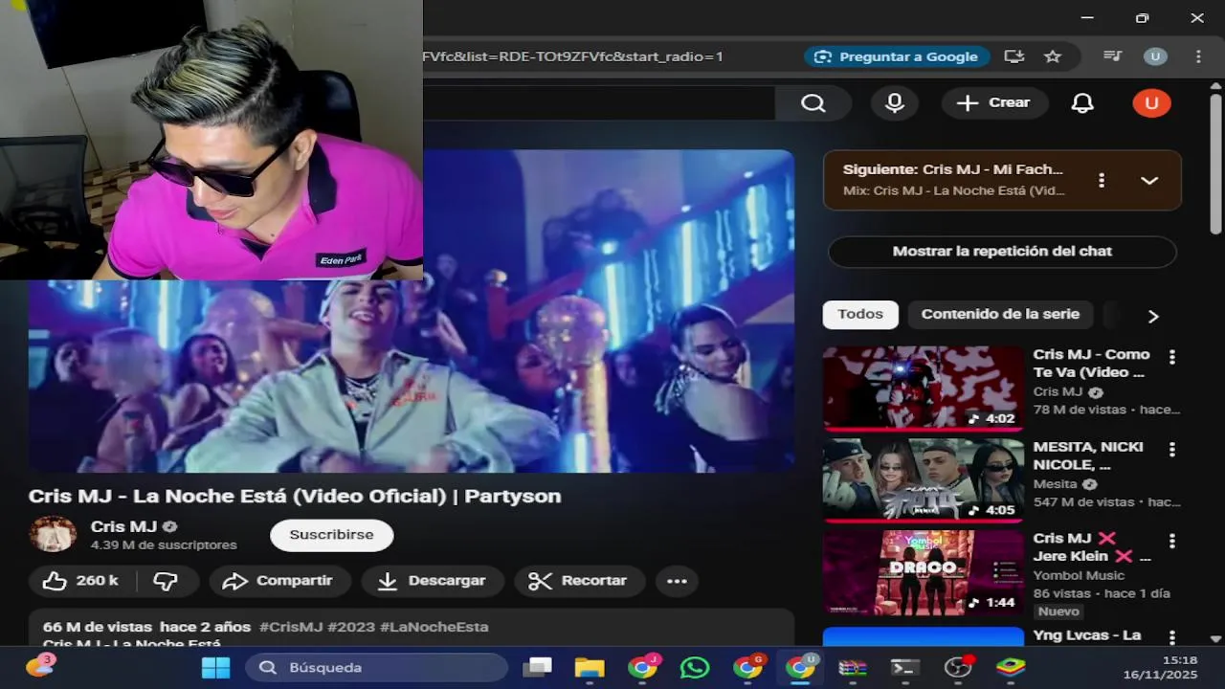The width and height of the screenshot is (1225, 689).
Task: Click the Mesita channel name
Action: [x=1055, y=484]
